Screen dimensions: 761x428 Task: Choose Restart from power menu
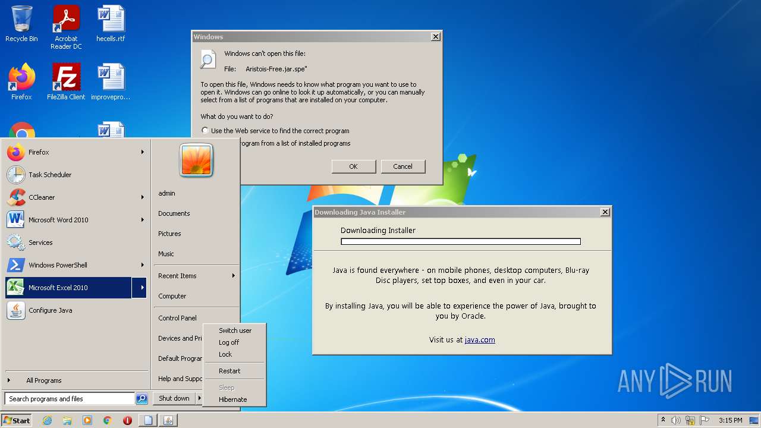(x=229, y=371)
